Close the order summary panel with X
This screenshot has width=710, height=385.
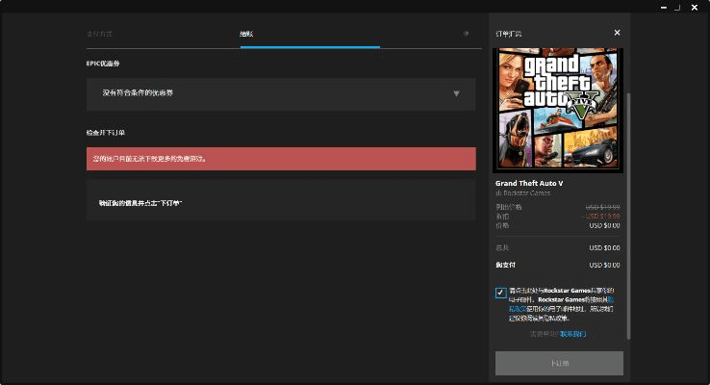click(x=618, y=33)
